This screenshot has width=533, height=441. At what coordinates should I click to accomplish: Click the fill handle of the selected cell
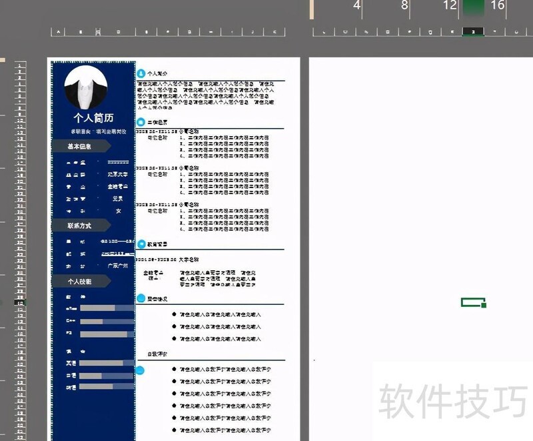484,305
